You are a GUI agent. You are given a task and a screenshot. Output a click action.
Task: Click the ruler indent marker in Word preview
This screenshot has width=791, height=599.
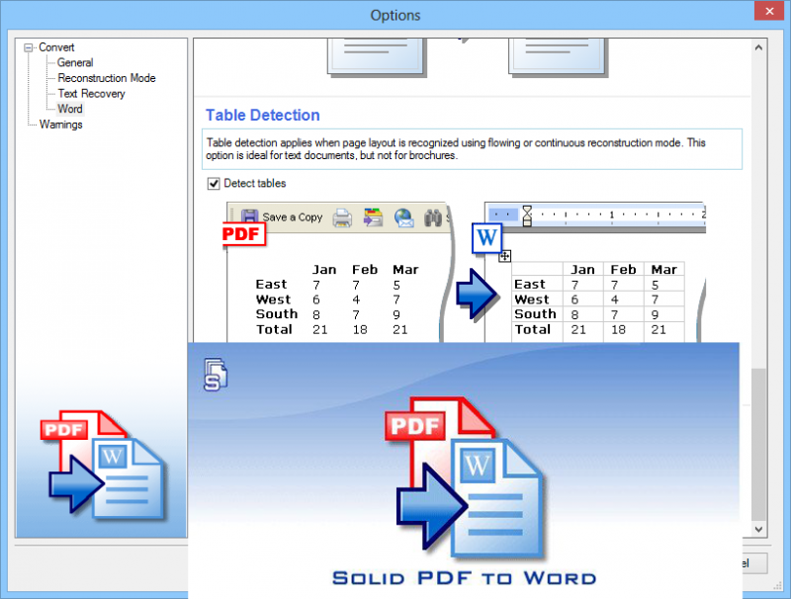pos(527,215)
